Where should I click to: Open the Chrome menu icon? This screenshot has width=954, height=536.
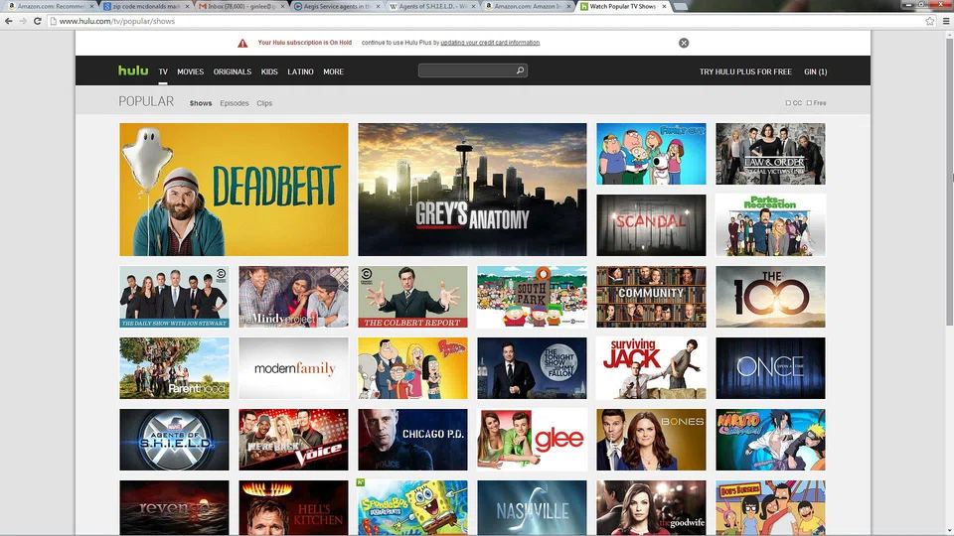point(945,21)
